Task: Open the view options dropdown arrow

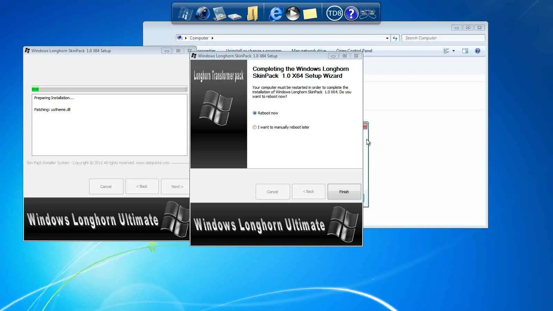Action: [453, 51]
